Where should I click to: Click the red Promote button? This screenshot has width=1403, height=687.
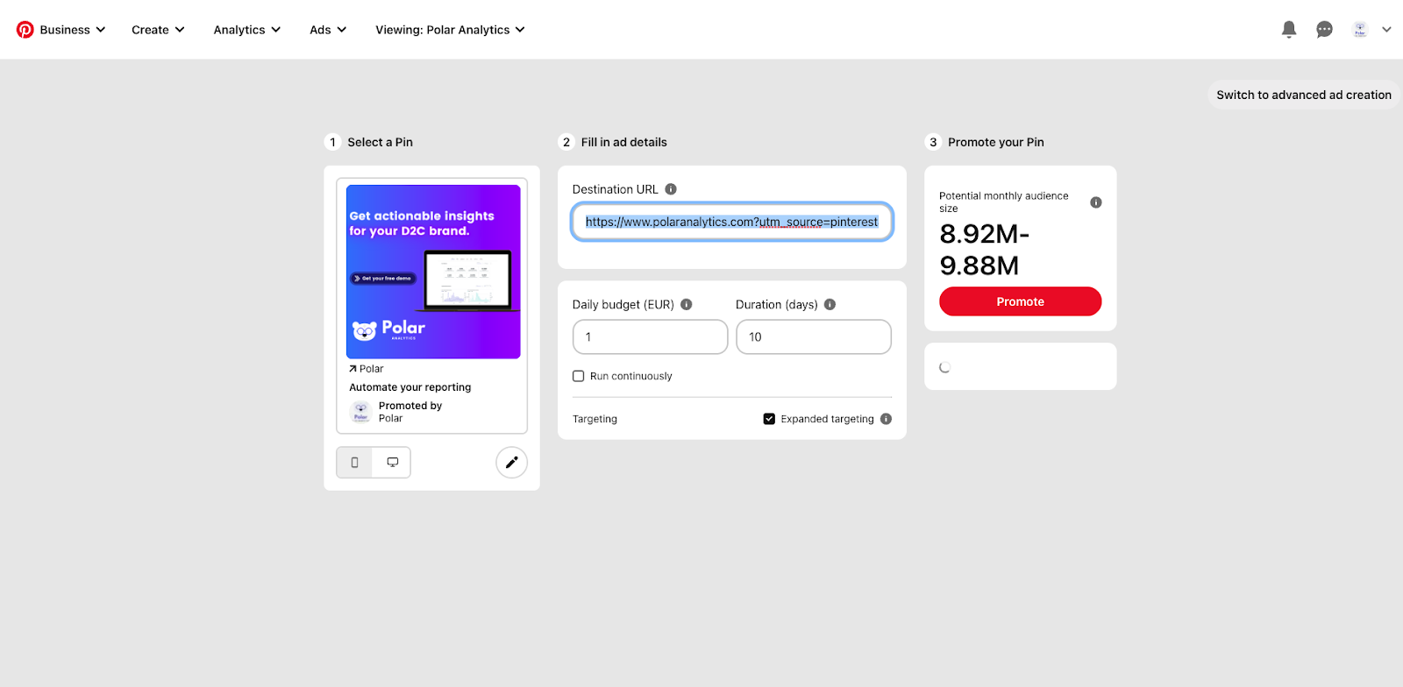1021,301
